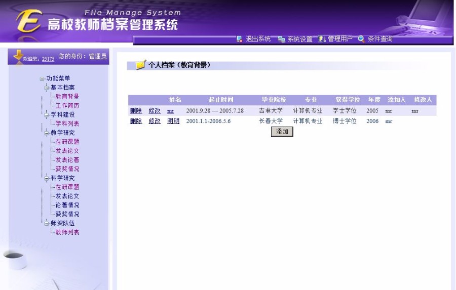456x290 pixels.
Task: Click the 博士学位 cell
Action: point(345,121)
